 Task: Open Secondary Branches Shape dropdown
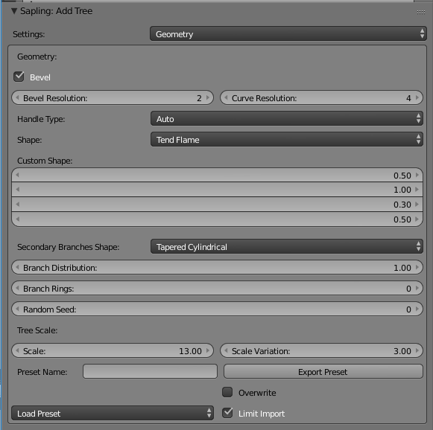(287, 247)
